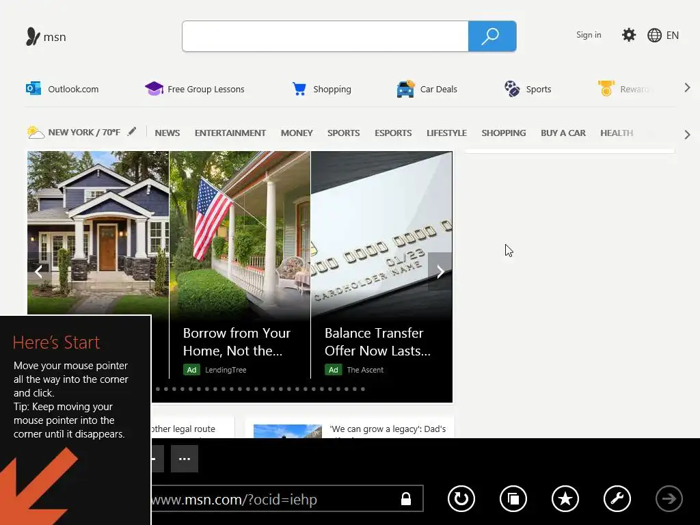
Task: Select the LIFESTYLE category
Action: tap(447, 133)
